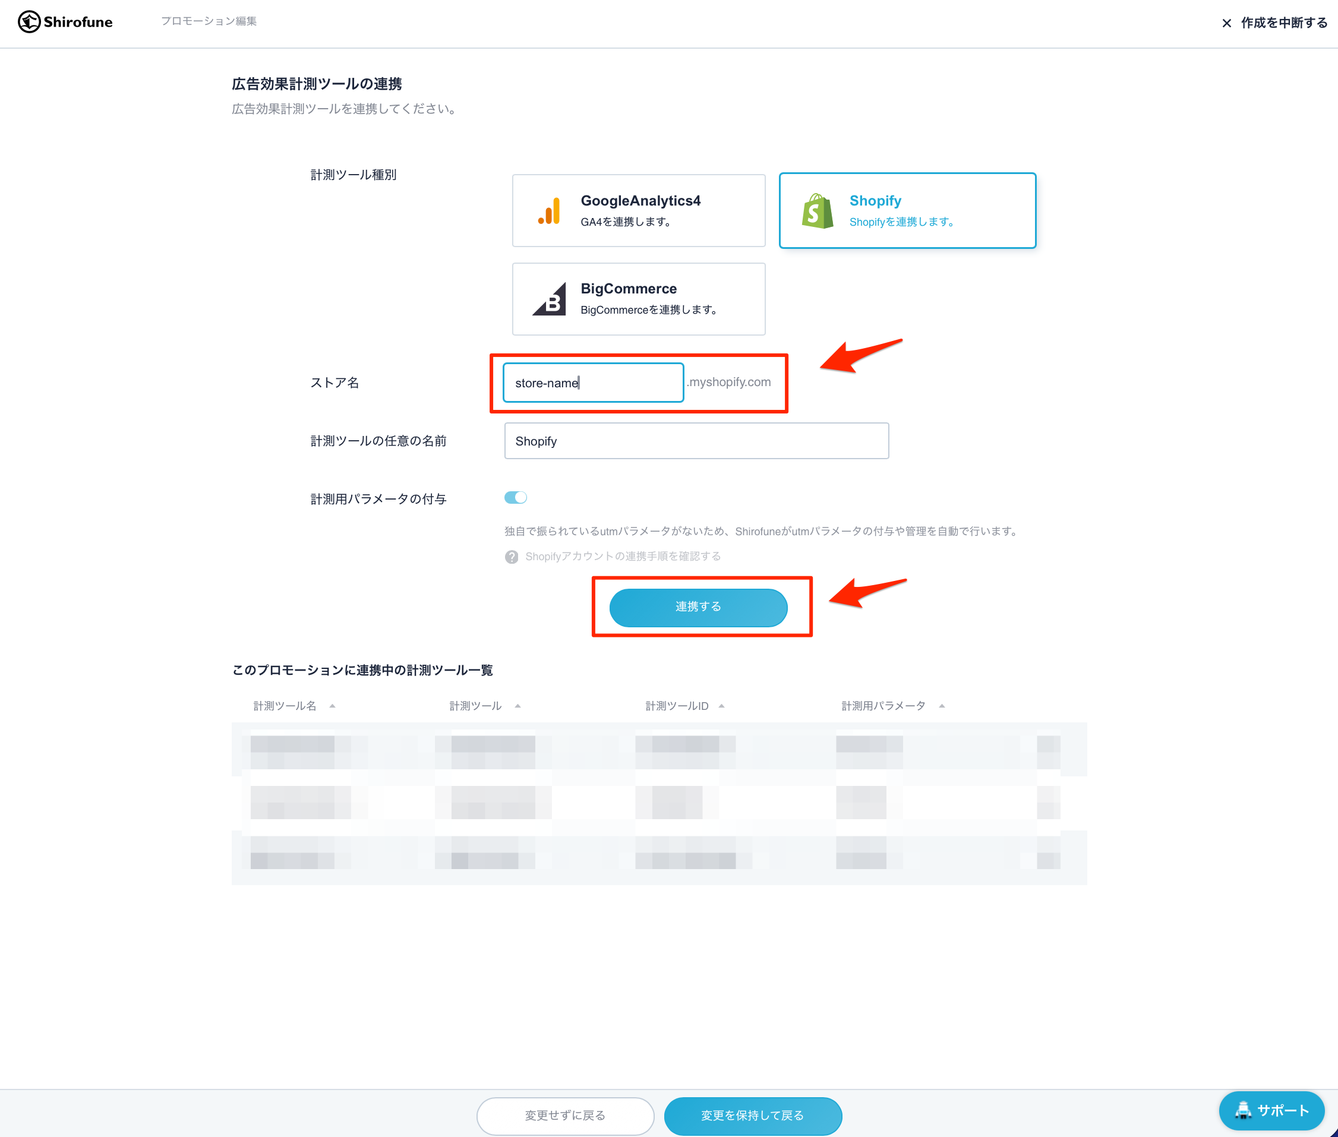Click the BigCommerce B logo icon
1338x1137 pixels.
(x=549, y=299)
